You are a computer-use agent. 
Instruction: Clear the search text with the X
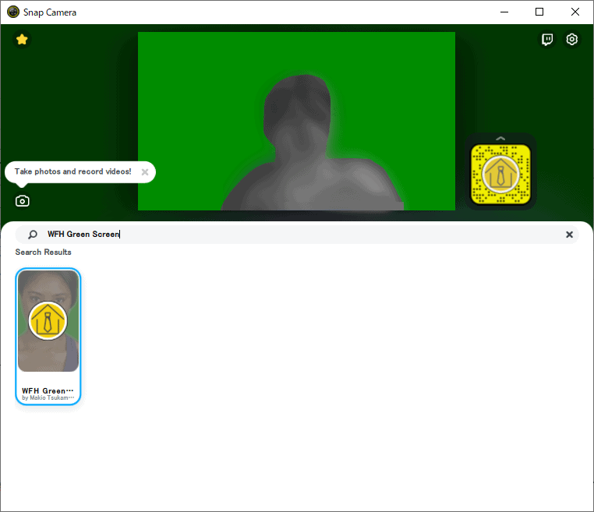point(569,235)
